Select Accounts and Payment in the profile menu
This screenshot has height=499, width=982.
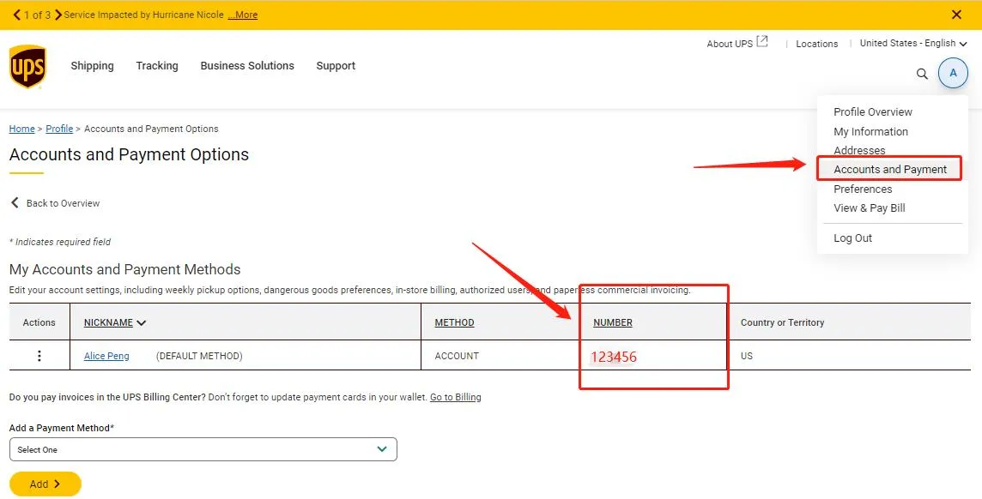coord(890,170)
